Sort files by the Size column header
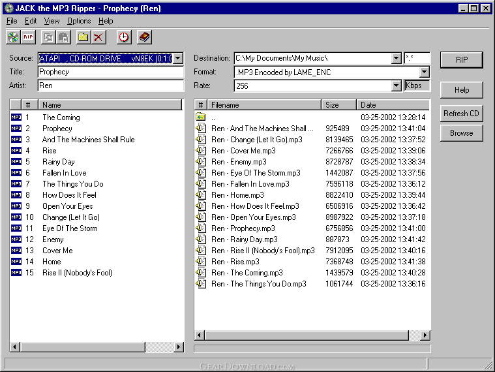Screen dimensions: 495x372 click(x=338, y=105)
